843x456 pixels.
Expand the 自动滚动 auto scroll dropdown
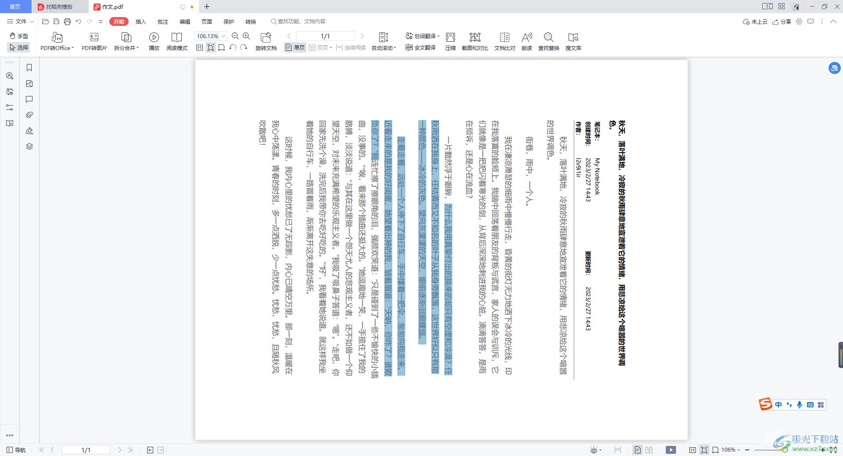[395, 48]
